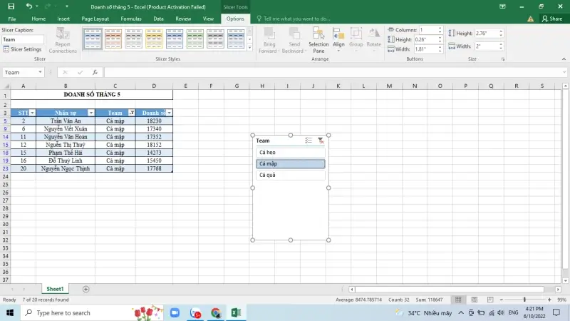Open Zoom app from the taskbar
The image size is (570, 321).
coord(175,312)
